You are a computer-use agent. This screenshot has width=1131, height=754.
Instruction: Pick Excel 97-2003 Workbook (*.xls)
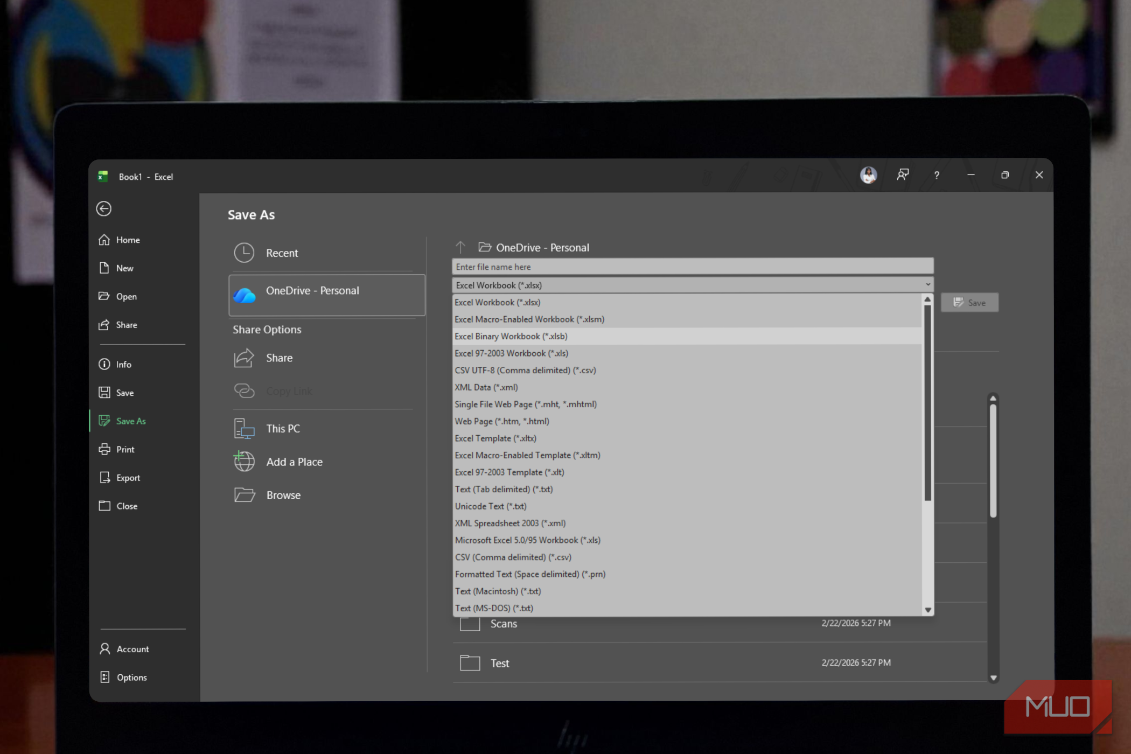(x=687, y=353)
